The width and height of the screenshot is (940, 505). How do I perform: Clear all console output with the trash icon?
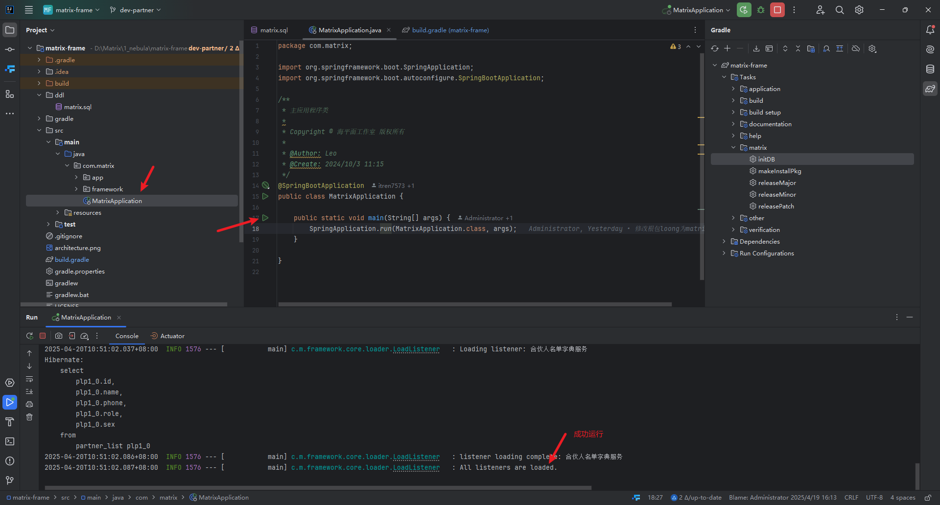(x=29, y=417)
